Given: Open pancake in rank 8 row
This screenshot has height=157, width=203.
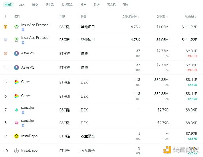Looking at the screenshot, I should (28, 121).
